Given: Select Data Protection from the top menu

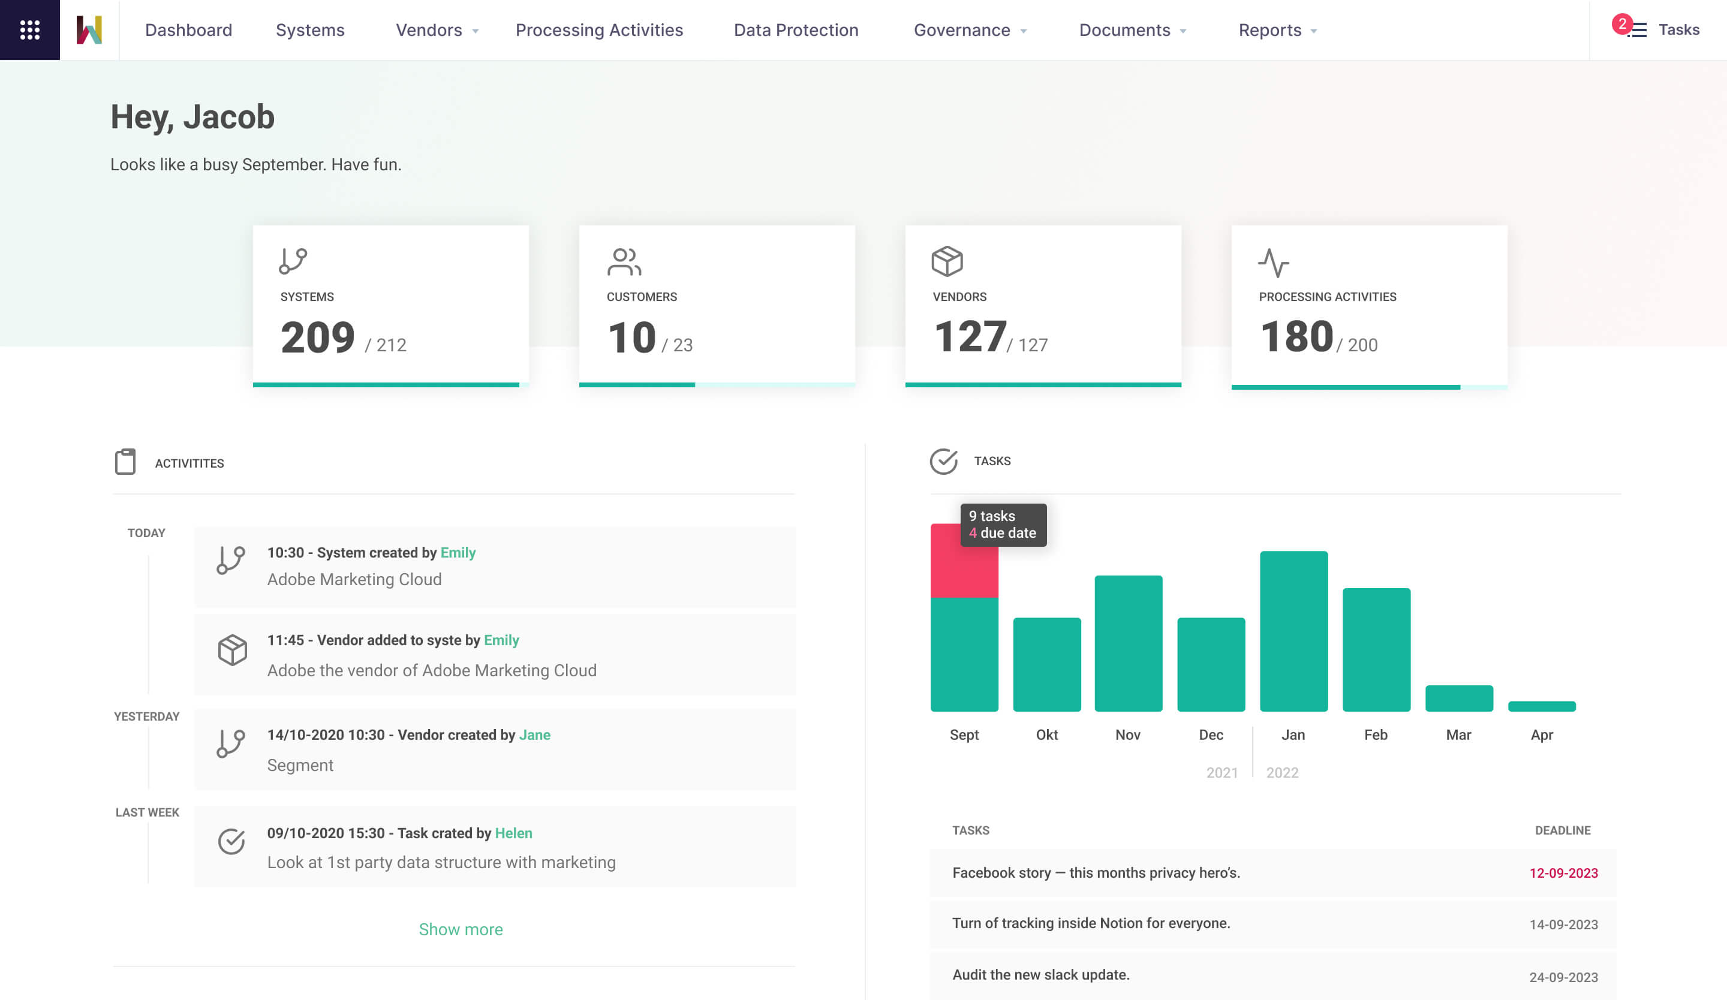Looking at the screenshot, I should pyautogui.click(x=796, y=29).
